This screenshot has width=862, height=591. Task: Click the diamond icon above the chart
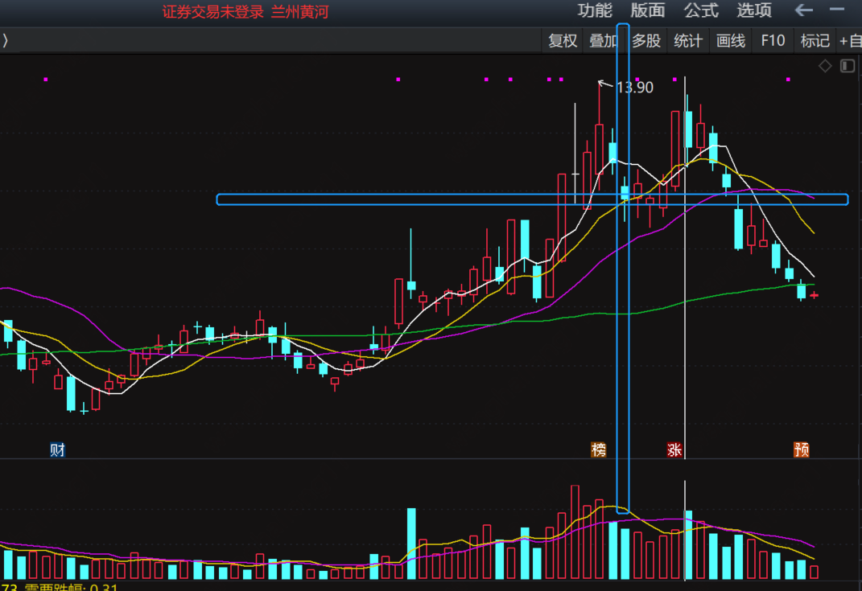point(825,67)
